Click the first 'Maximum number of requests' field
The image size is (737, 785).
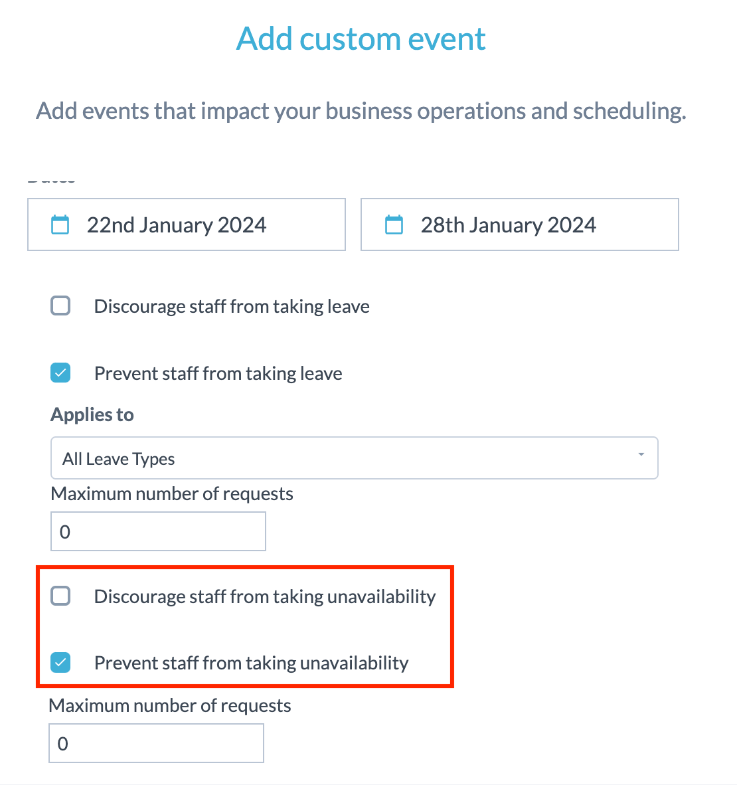click(x=157, y=531)
